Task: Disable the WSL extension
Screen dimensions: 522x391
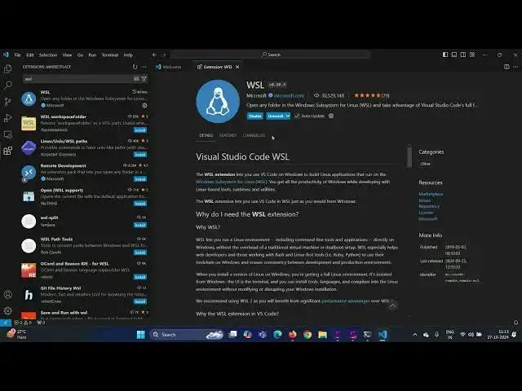Action: pyautogui.click(x=255, y=116)
